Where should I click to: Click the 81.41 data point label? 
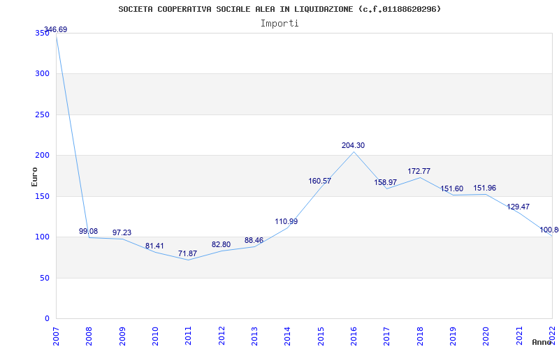pos(154,246)
